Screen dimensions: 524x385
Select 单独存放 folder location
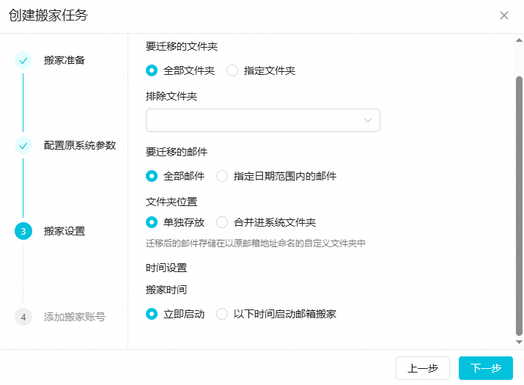coord(152,222)
